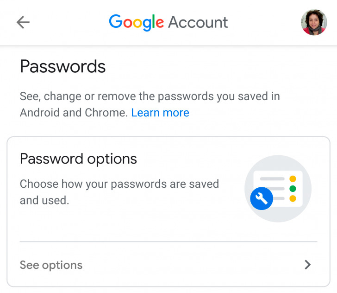337x293 pixels.
Task: Click the "See, change or remove" description line
Action: [150, 96]
